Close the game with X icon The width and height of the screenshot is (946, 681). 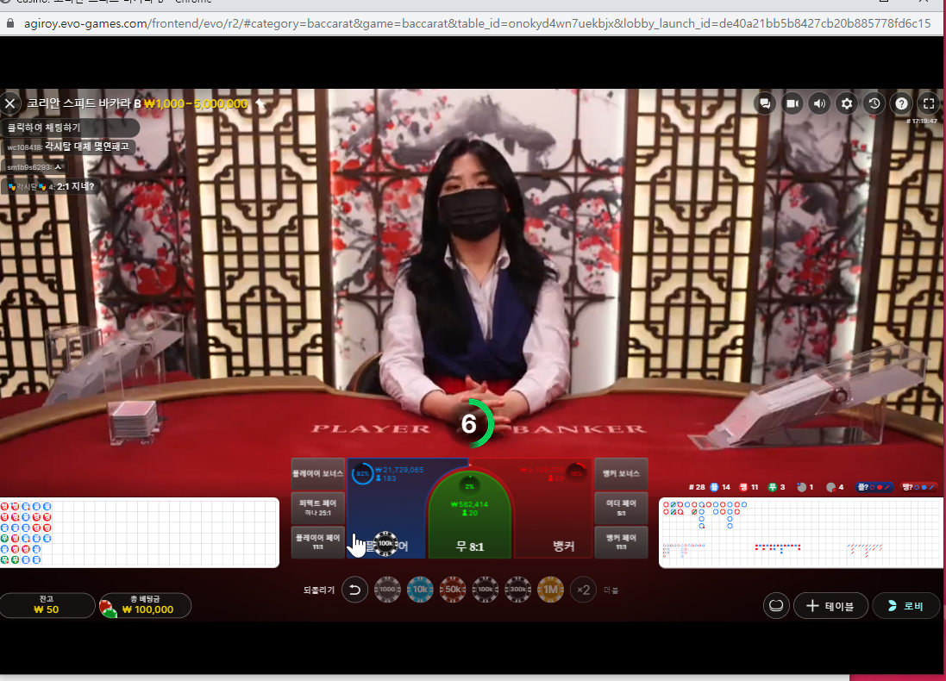click(10, 103)
